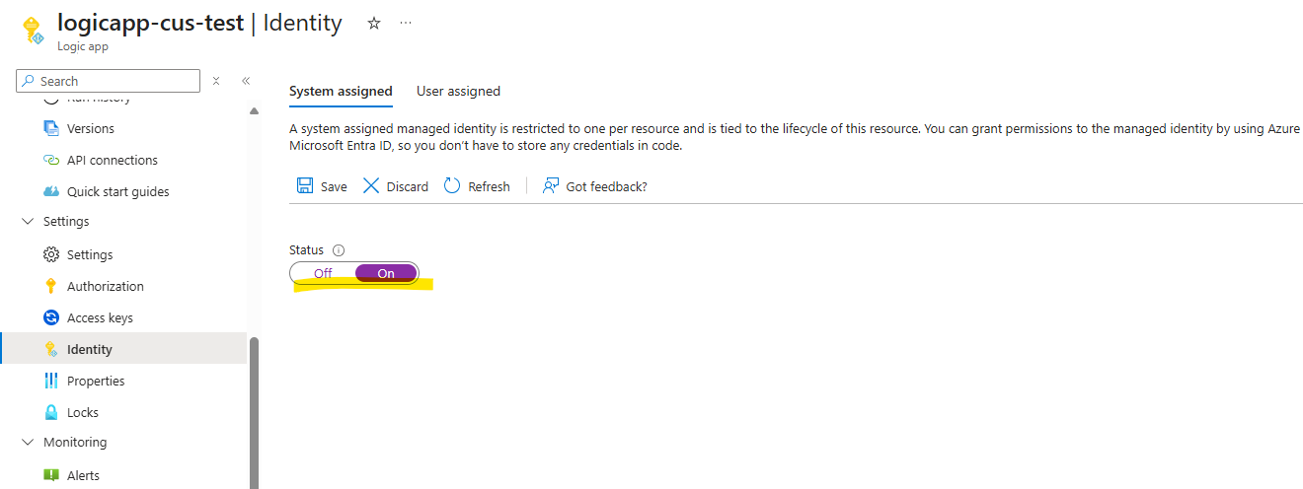The height and width of the screenshot is (489, 1303).
Task: Click the Locks padlock icon
Action: point(51,412)
